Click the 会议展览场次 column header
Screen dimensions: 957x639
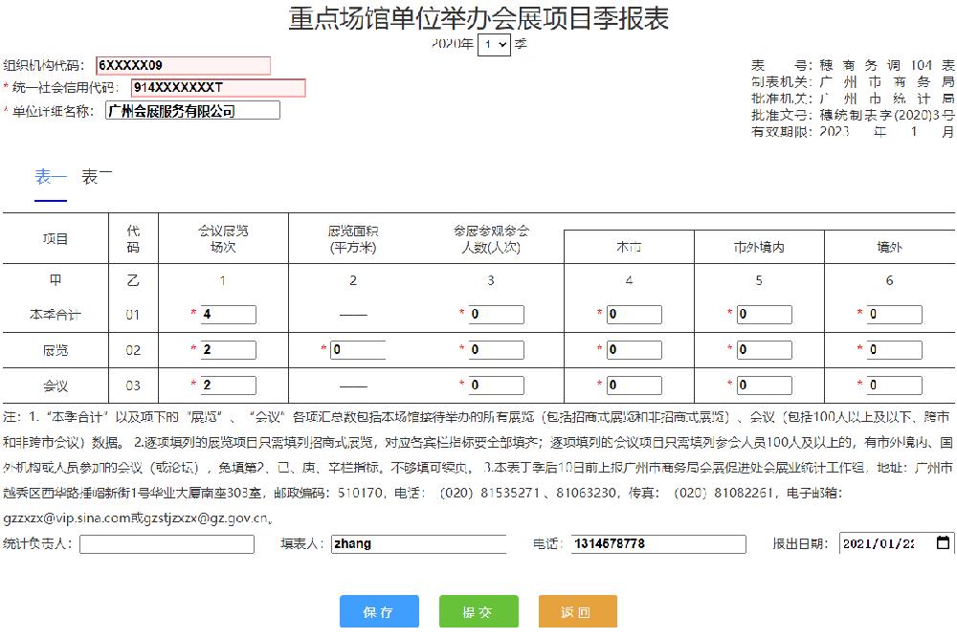click(223, 238)
